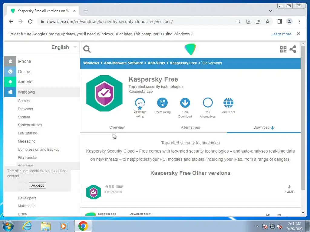
Task: Switch to the Alternatives tab
Action: (190, 127)
